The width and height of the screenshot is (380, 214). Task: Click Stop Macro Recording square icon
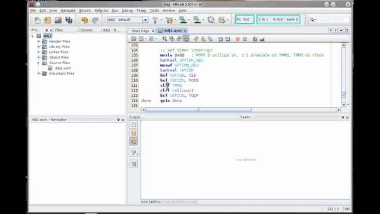click(x=245, y=39)
